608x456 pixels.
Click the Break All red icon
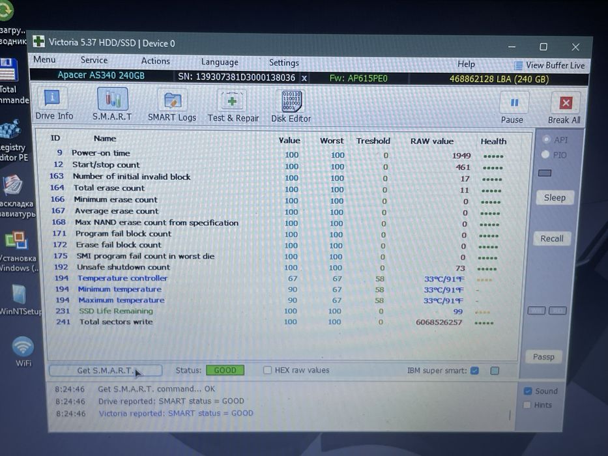(566, 103)
